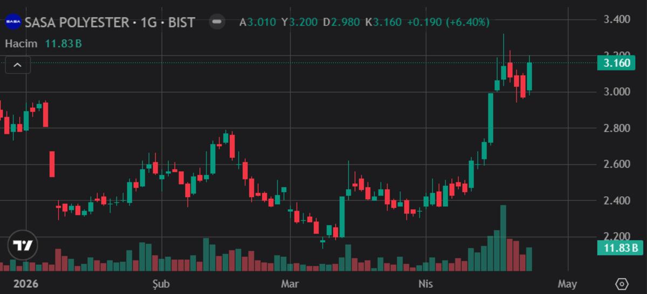This screenshot has width=647, height=294.
Task: Click the tallest green volume bar
Action: point(503,238)
